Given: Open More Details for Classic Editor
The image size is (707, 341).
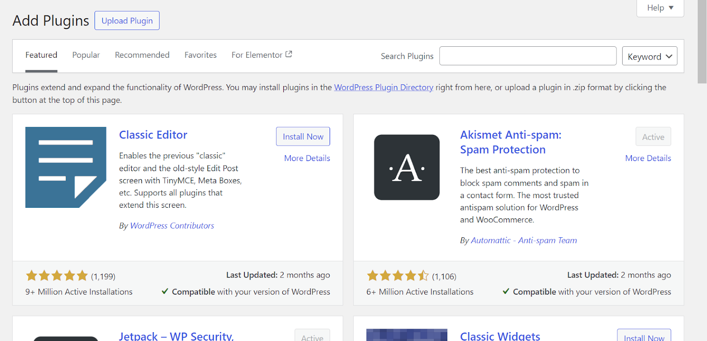Looking at the screenshot, I should click(307, 158).
